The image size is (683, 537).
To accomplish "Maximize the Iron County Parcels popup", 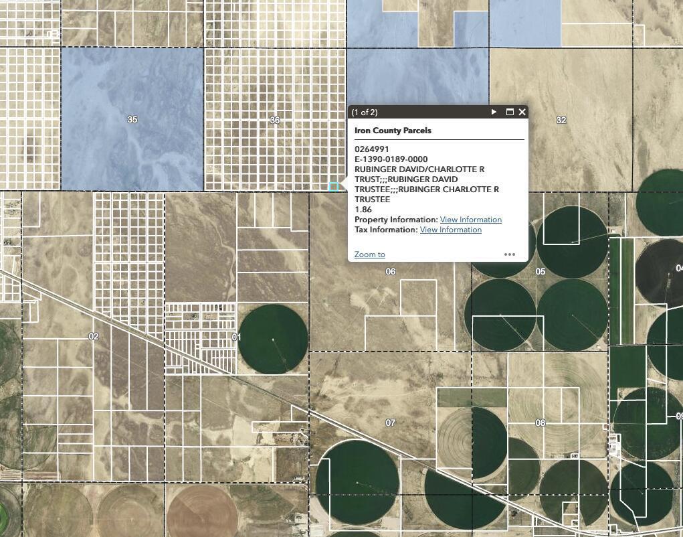I will click(510, 112).
